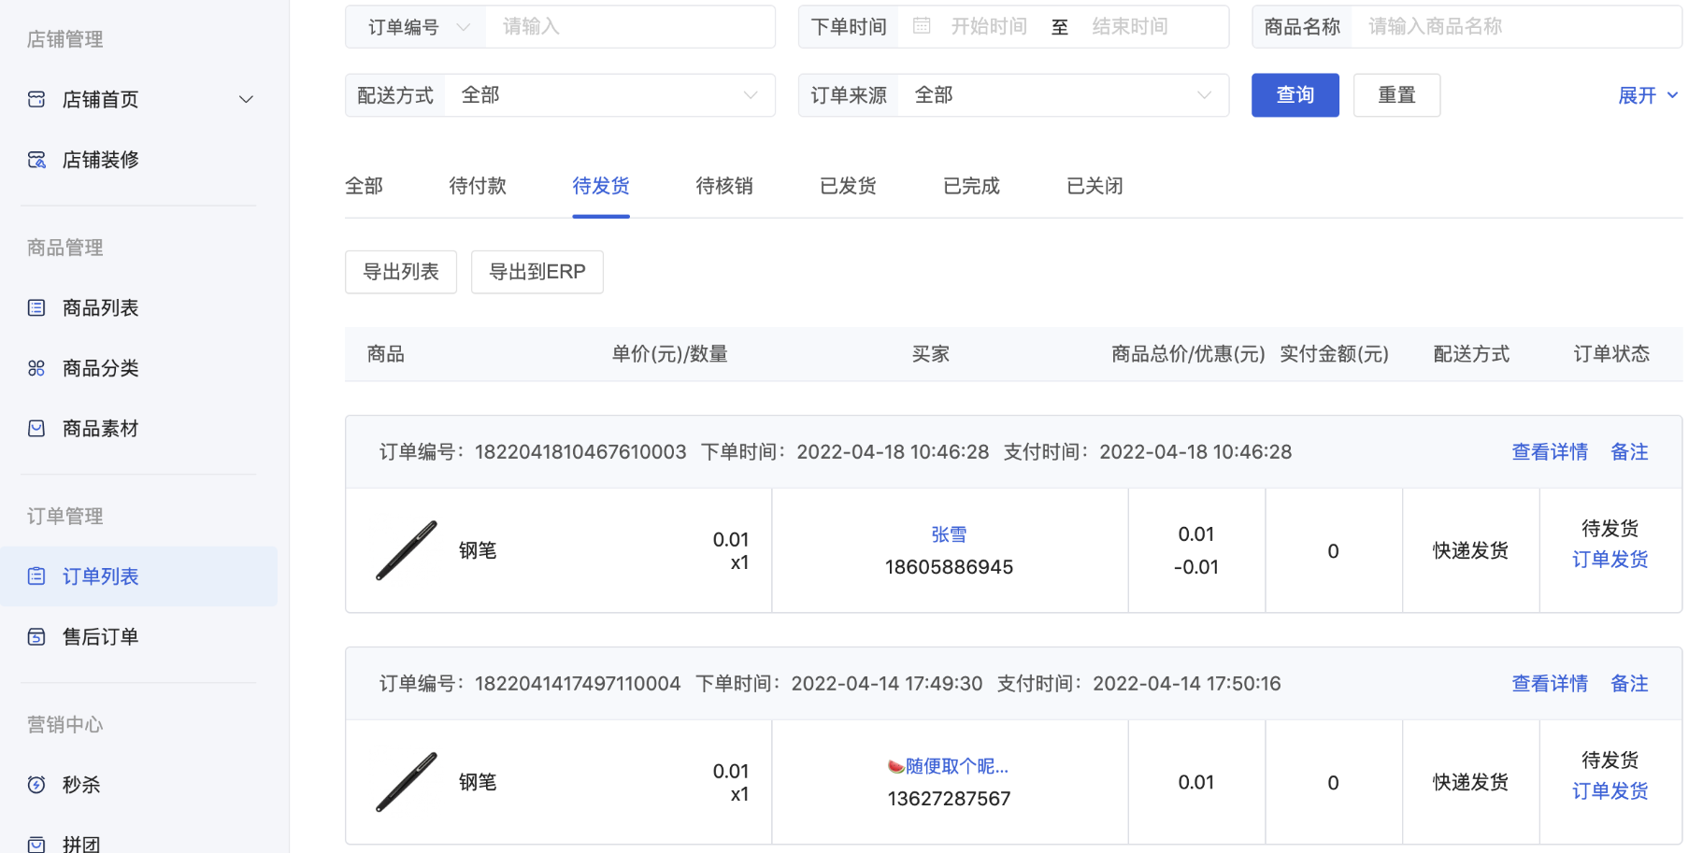The image size is (1703, 853).
Task: Select the 待发货 tab
Action: 601,186
